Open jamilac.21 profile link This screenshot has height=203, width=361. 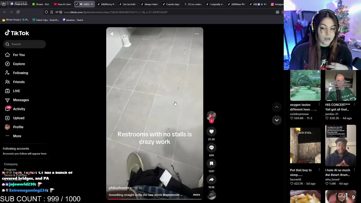332,114
